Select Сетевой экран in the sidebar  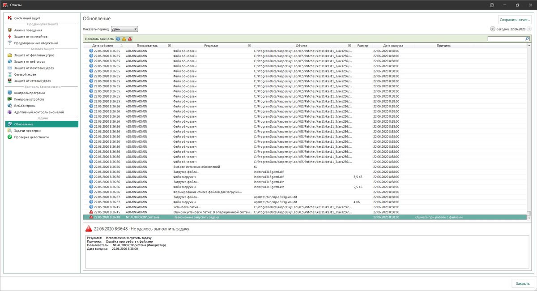point(25,74)
